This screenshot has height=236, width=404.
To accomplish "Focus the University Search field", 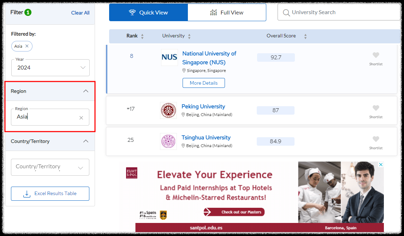I will pyautogui.click(x=339, y=12).
